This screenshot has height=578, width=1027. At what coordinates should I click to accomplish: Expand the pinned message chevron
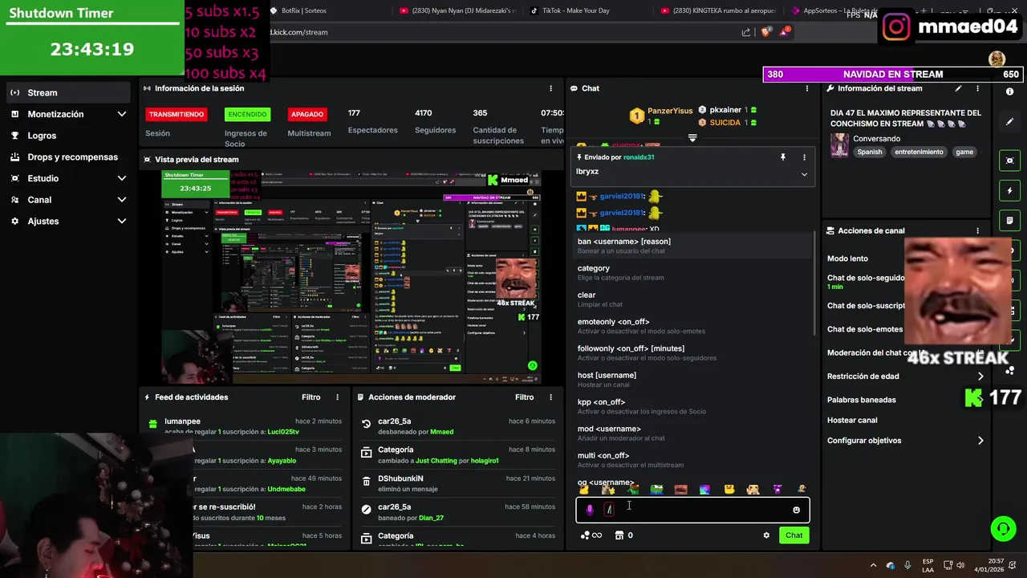point(804,174)
